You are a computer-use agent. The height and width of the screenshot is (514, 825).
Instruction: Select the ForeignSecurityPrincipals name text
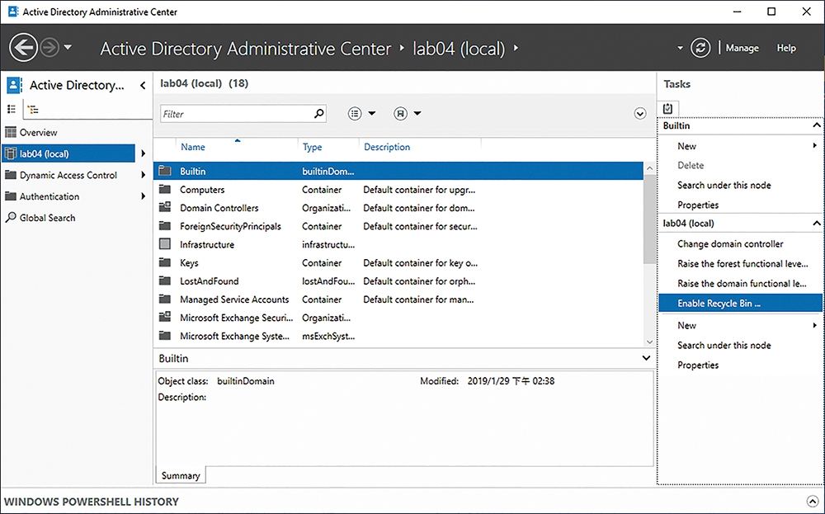pos(230,226)
